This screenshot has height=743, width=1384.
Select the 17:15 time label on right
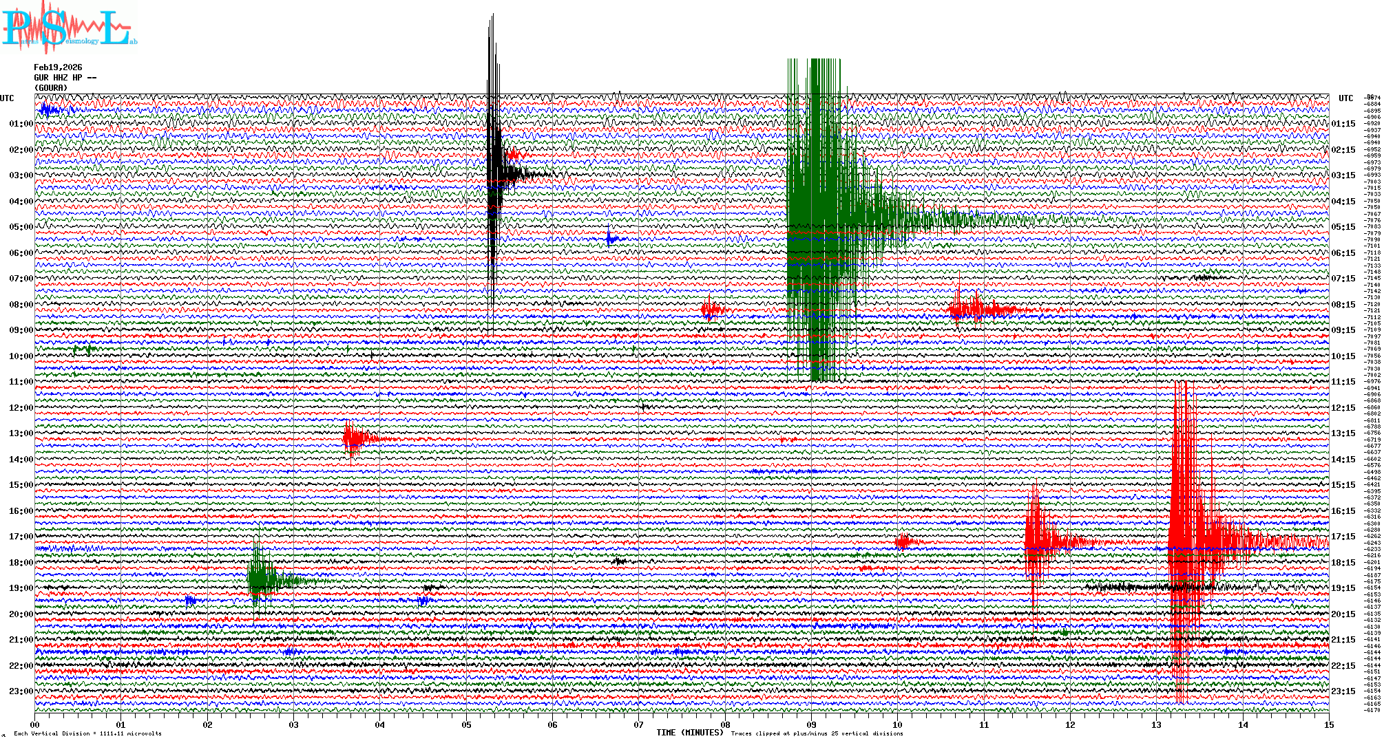[x=1343, y=537]
